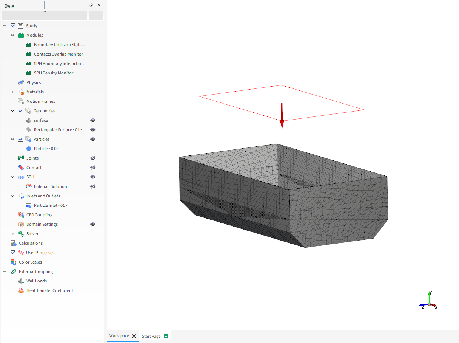
Task: Uncheck the Study checkbox
Action: tap(13, 26)
